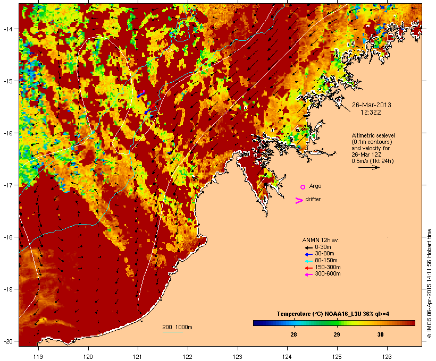Image resolution: width=436 pixels, height=361 pixels.
Task: Click the '80-150m' depth label
Action: [x=326, y=261]
